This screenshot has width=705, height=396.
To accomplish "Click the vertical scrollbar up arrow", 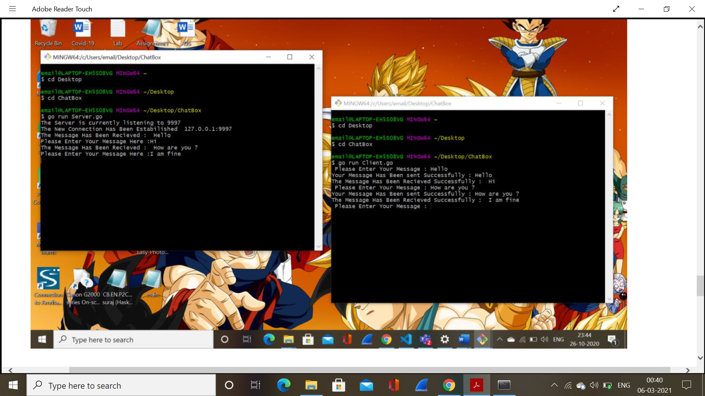I will (700, 27).
